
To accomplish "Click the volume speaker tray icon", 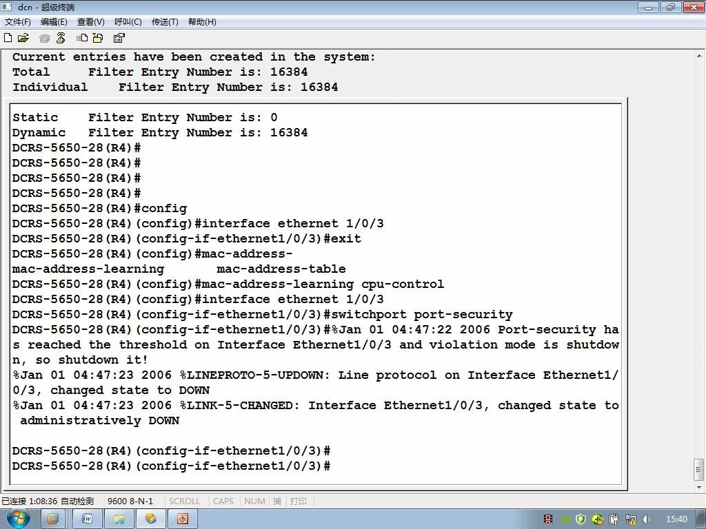I will click(x=647, y=519).
